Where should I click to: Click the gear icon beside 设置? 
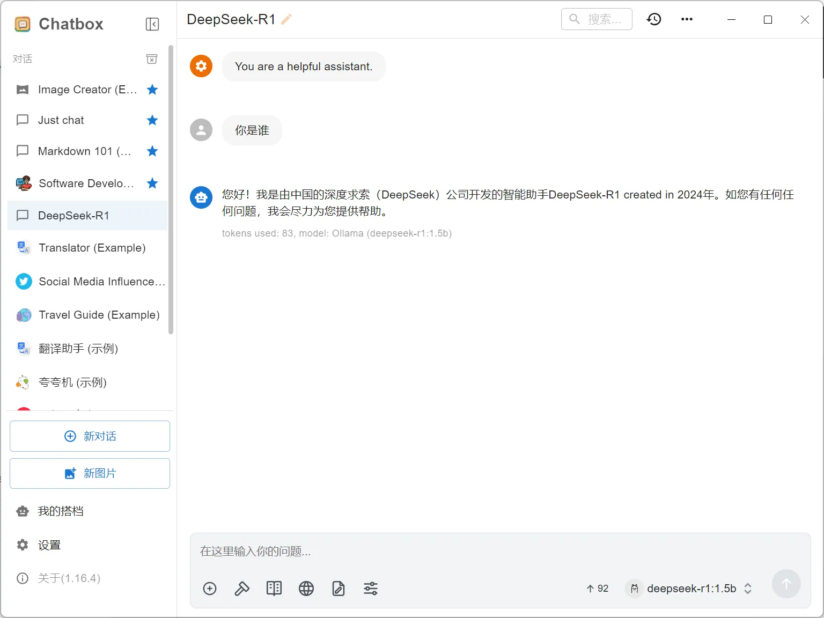click(x=23, y=545)
